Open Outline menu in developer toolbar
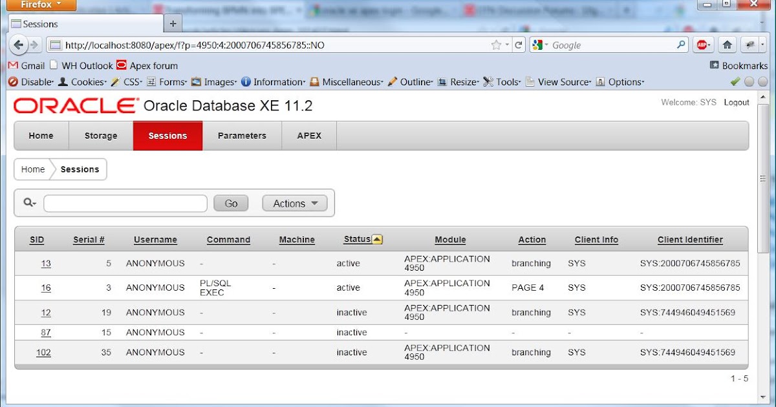 click(x=411, y=82)
